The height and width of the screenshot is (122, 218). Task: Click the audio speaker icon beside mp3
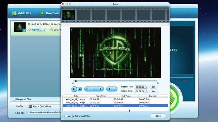point(29,29)
